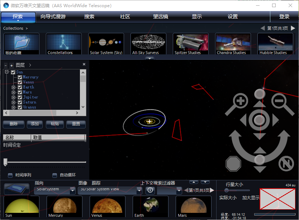The height and width of the screenshot is (220, 299).
Task: Uncheck the Jupiter layer checkbox
Action: (20, 97)
